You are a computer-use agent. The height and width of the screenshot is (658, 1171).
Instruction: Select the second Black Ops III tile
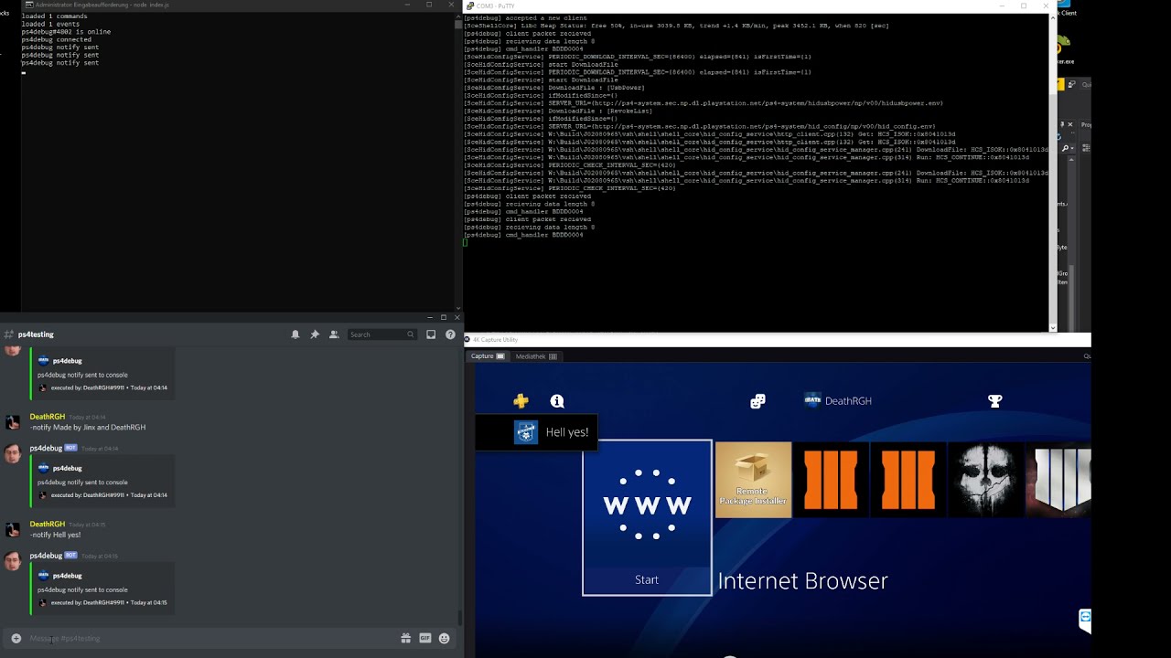click(x=908, y=480)
